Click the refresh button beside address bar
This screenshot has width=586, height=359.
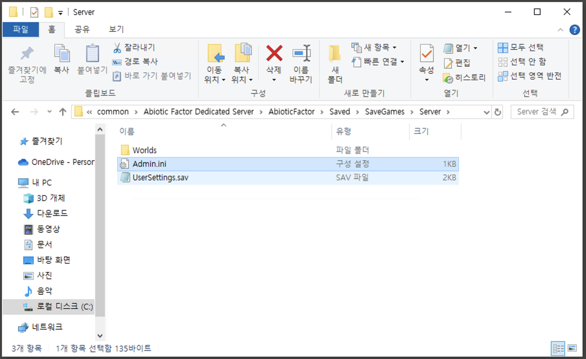[497, 112]
